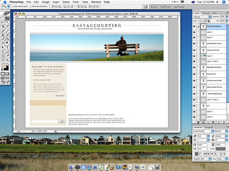Select the Eyedropper tool
229x171 pixels.
(7, 56)
